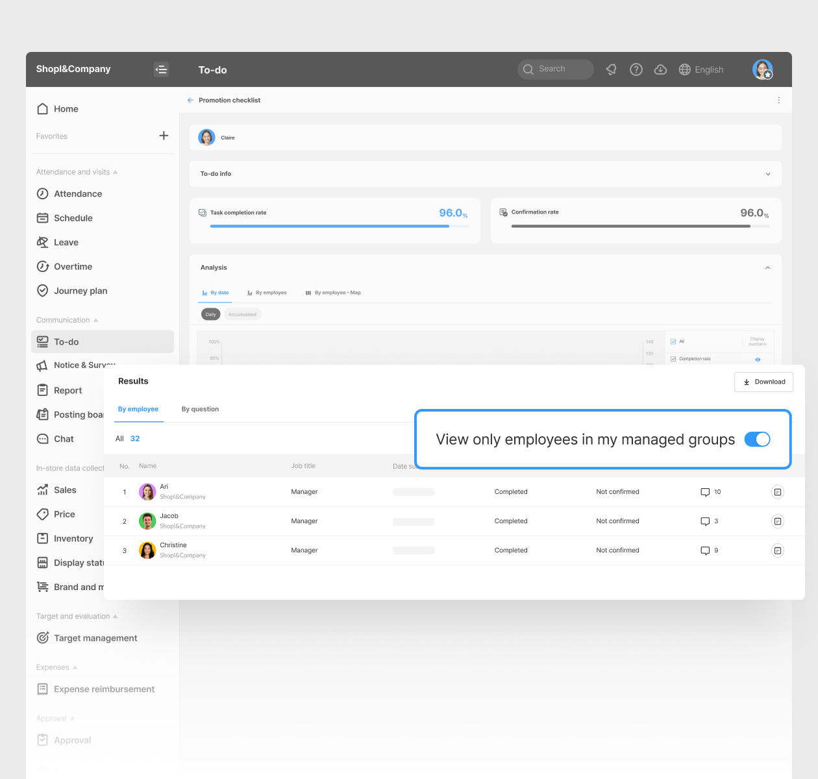Expand the To-do info section
The image size is (818, 779).
(x=768, y=174)
